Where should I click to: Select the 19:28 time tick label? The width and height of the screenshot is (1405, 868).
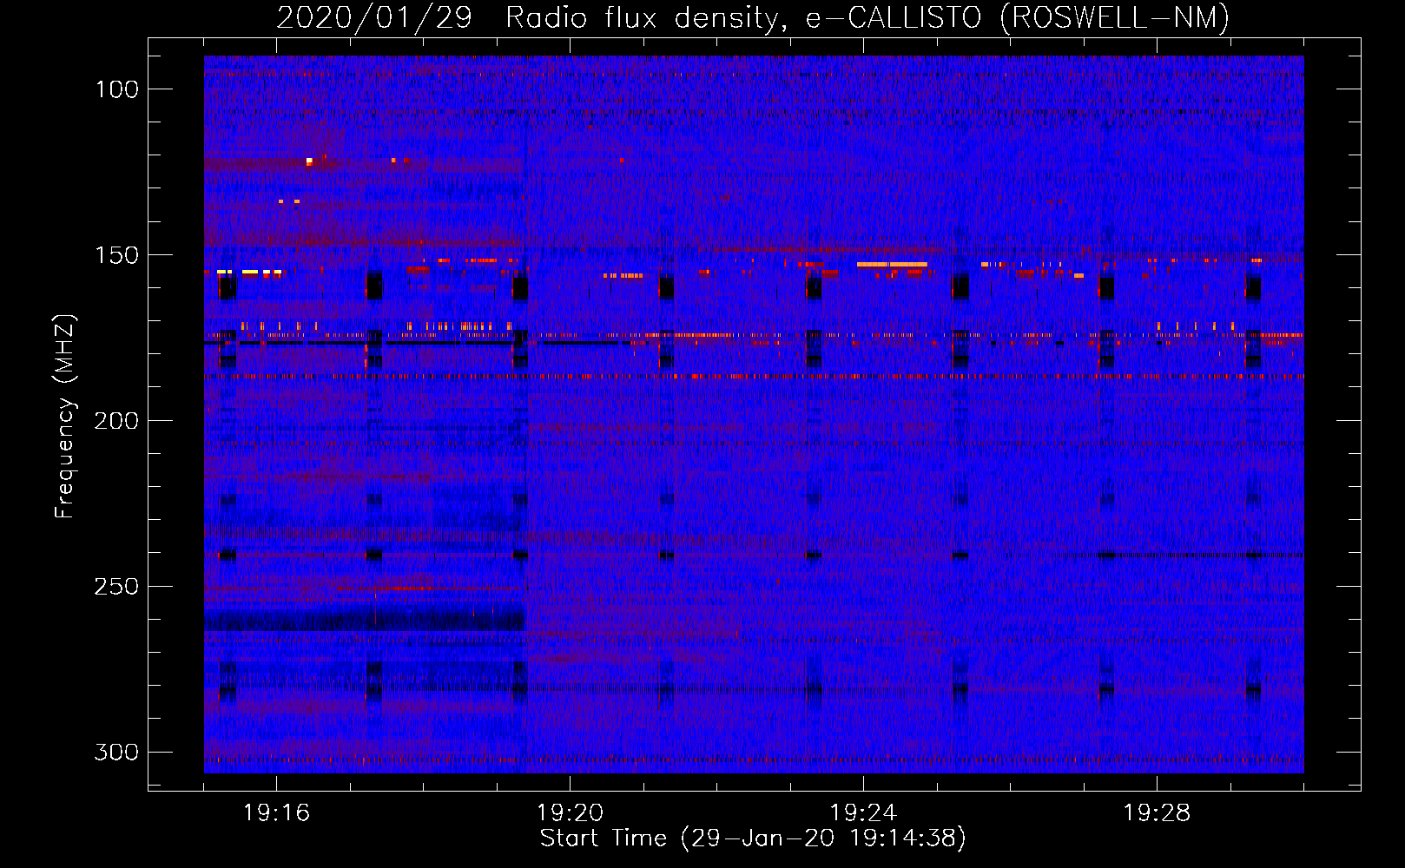click(x=1157, y=813)
